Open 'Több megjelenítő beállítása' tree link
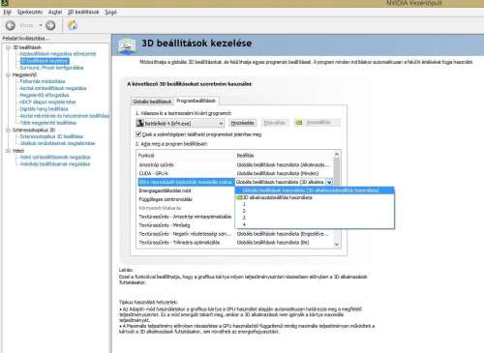The width and height of the screenshot is (484, 353). click(x=48, y=123)
